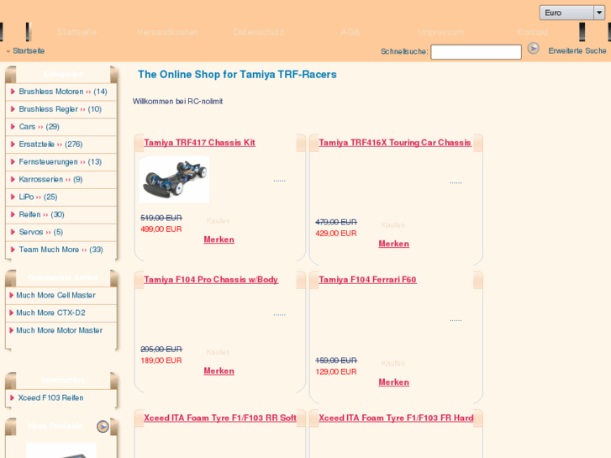Open Xceed F103 Reifen information link
The image size is (611, 458).
point(50,397)
